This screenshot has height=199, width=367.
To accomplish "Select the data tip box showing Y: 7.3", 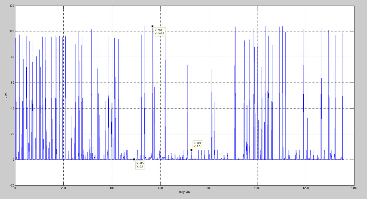I will [x=198, y=145].
